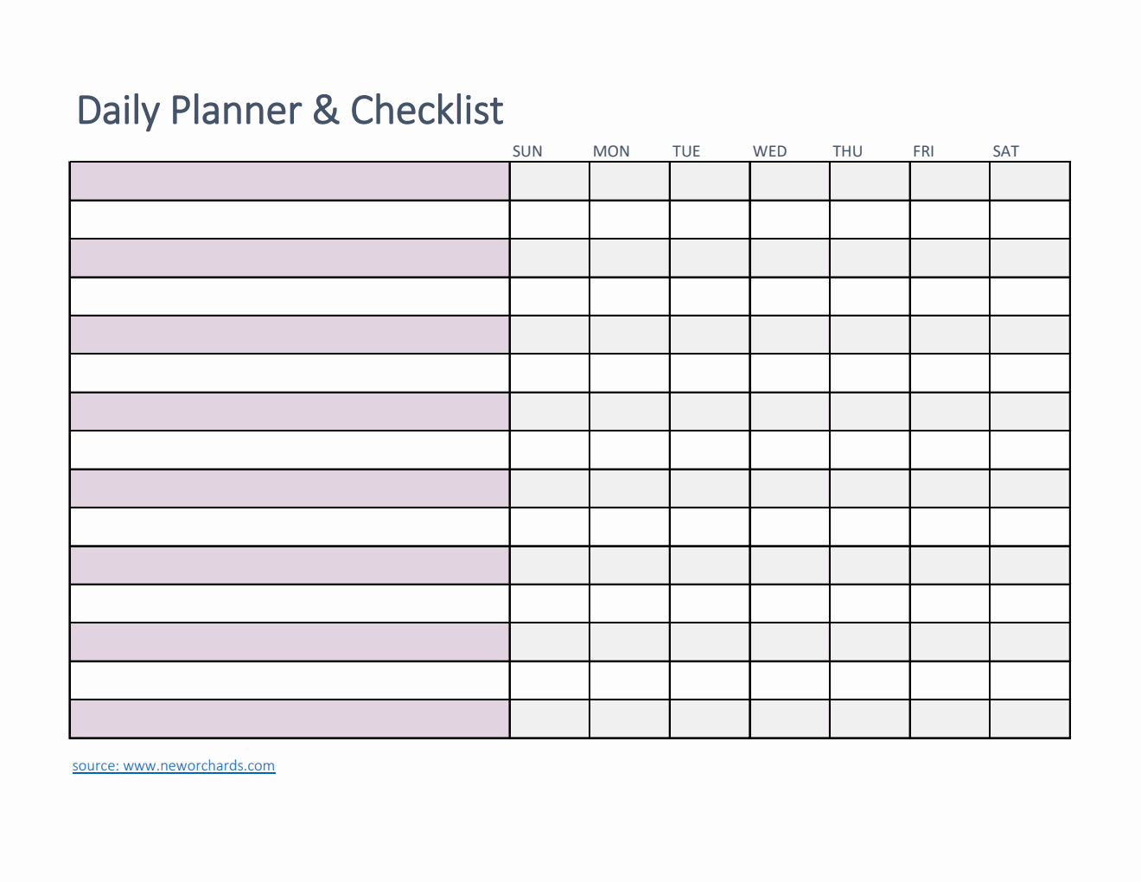Select the SUN column header

click(527, 151)
